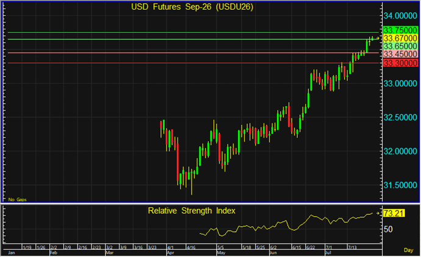Click the small arrow beside RSI line end
421x257 pixels.
point(378,214)
